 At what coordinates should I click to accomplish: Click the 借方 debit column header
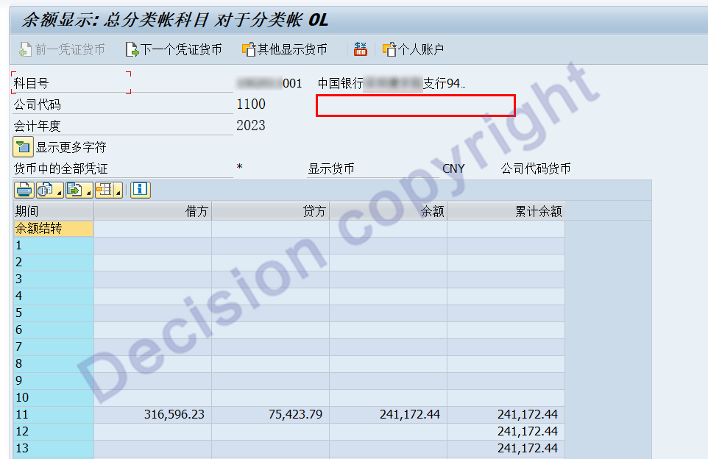tap(152, 211)
